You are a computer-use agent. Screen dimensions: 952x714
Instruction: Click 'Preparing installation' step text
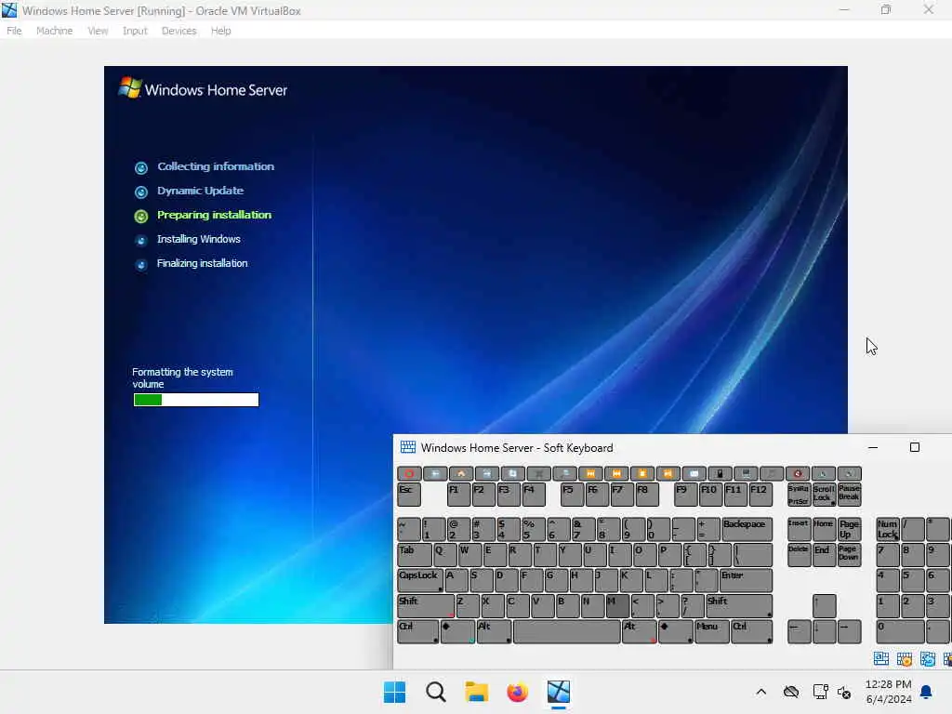tap(215, 215)
